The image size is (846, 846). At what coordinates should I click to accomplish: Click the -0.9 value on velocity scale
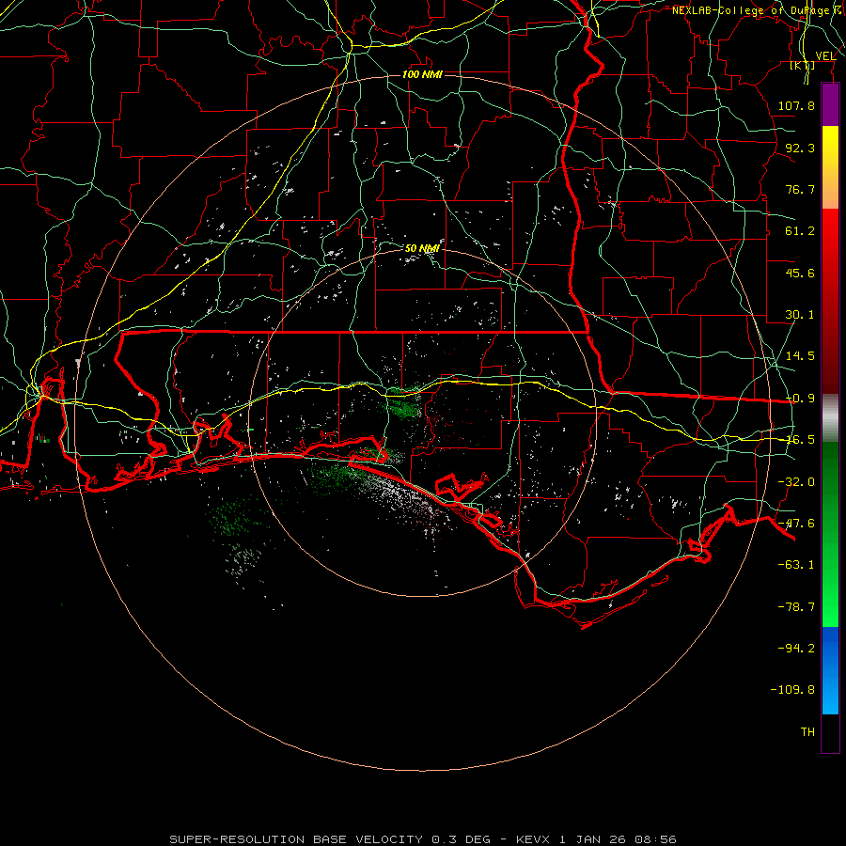point(800,399)
